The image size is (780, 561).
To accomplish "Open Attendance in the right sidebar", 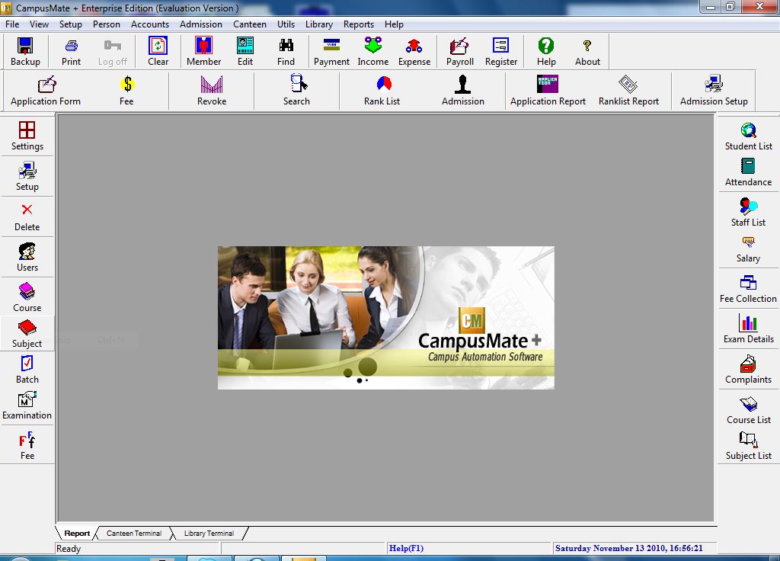I will (748, 172).
